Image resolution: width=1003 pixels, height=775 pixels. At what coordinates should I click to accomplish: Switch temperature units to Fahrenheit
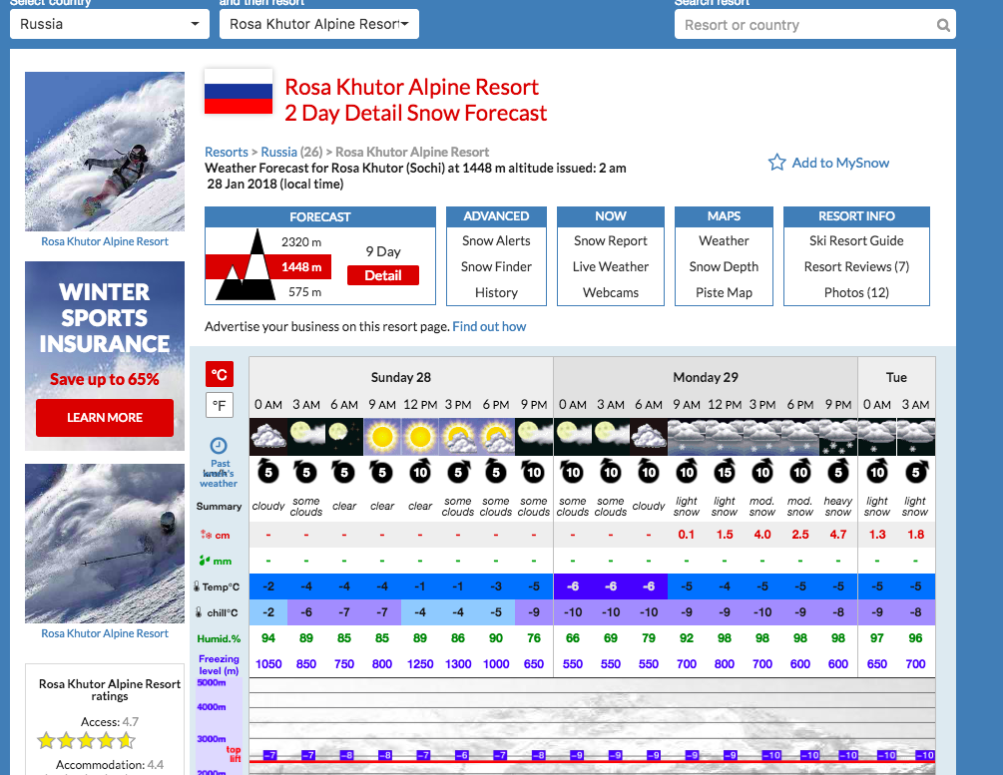[220, 405]
